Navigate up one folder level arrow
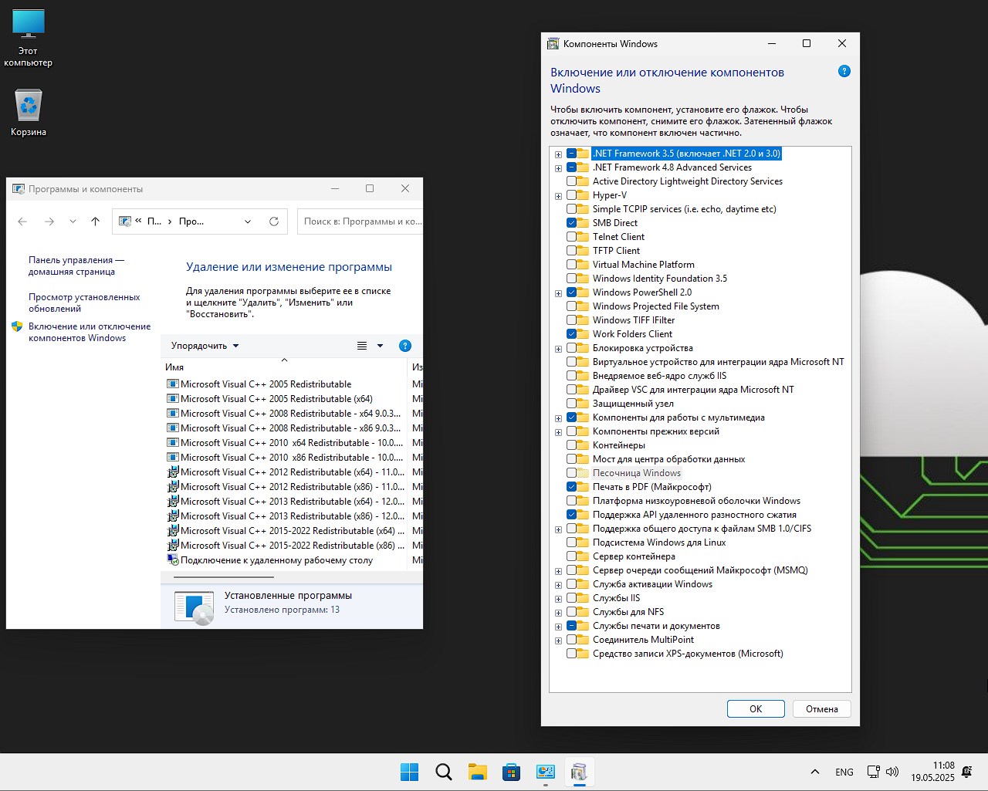 95,221
